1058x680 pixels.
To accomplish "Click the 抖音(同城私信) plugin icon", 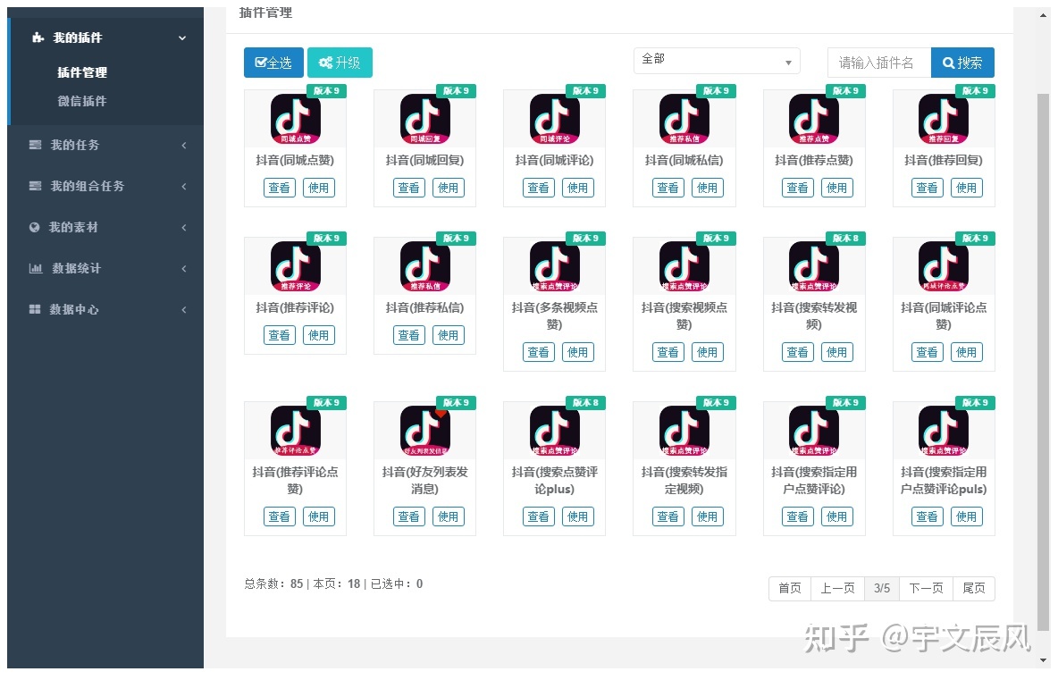I will [x=684, y=119].
